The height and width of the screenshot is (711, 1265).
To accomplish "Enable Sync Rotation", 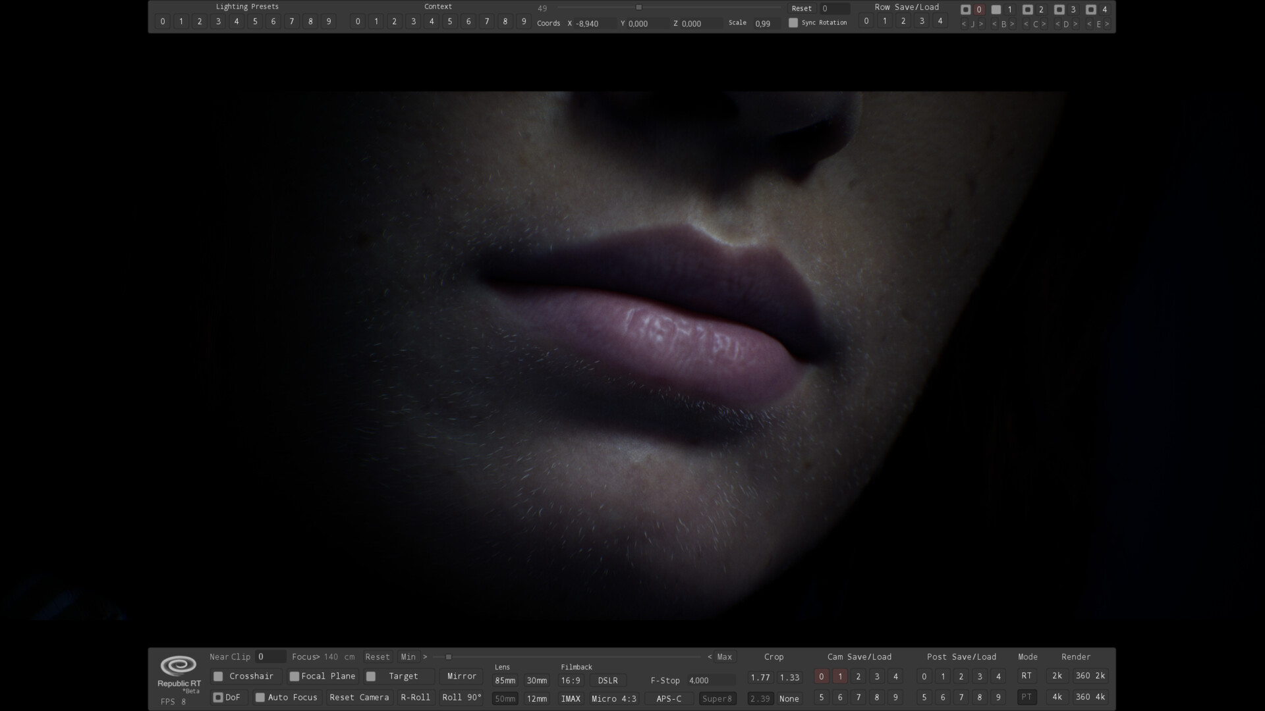I will (794, 22).
